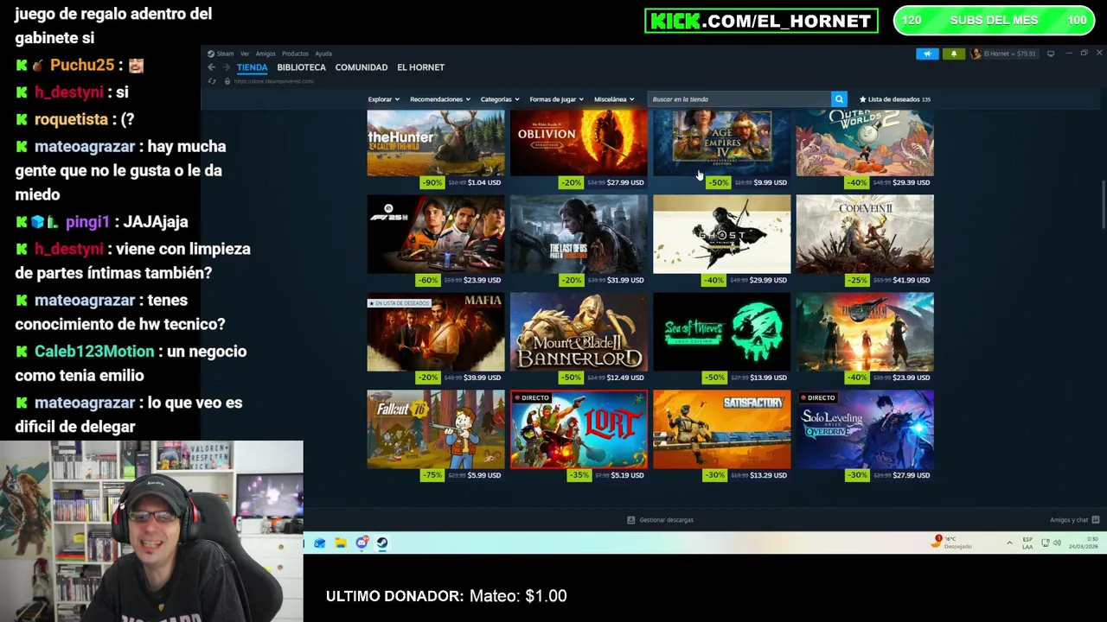Open the Final Fantasy VII capsule

pyautogui.click(x=865, y=332)
